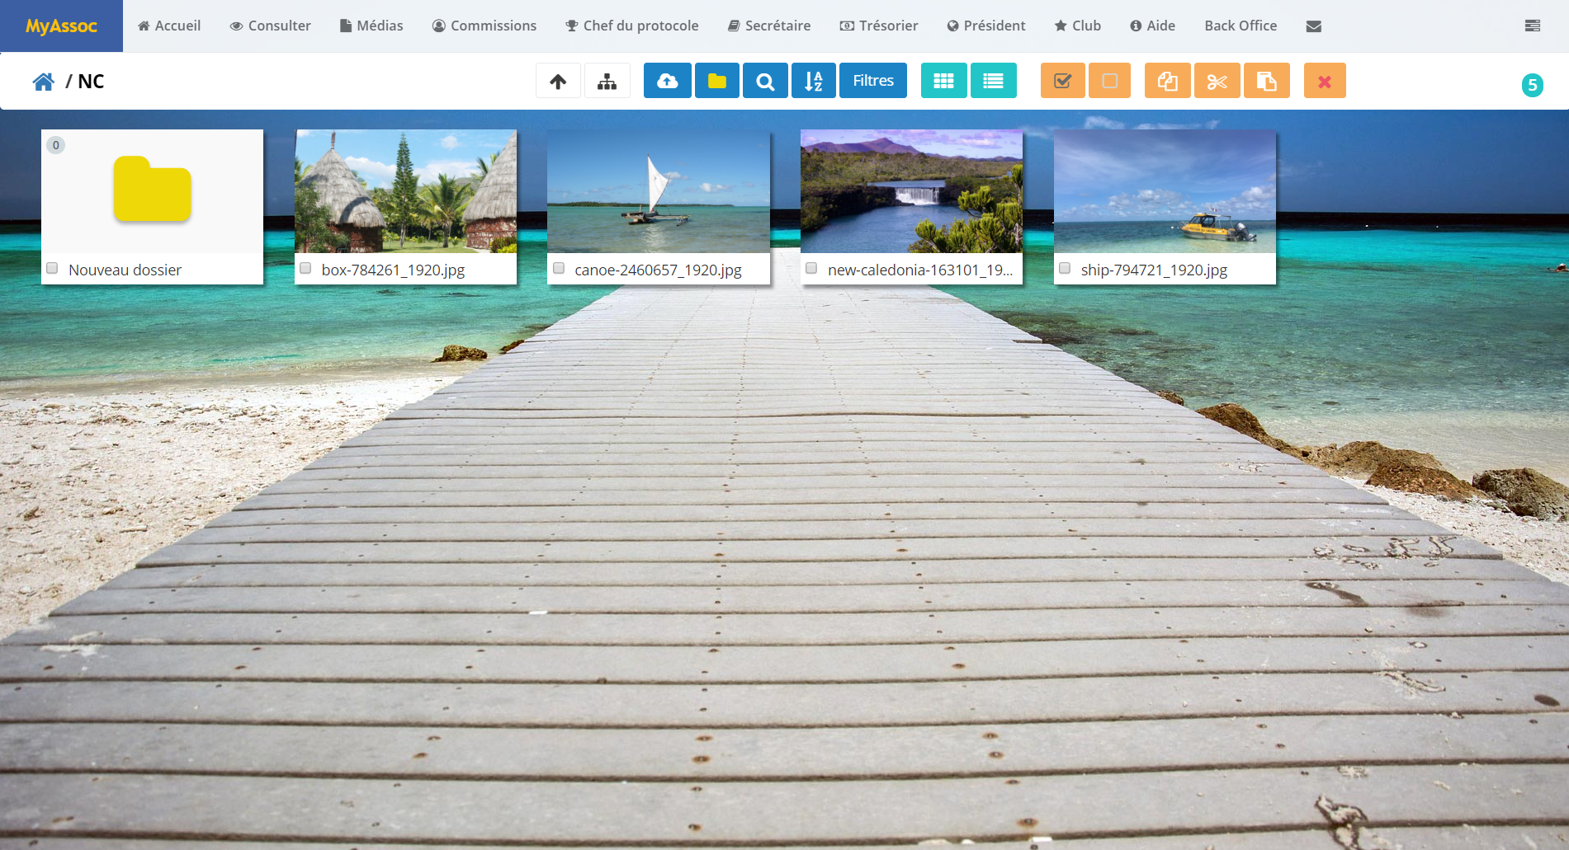Click file name ship-794721_1920.jpg

[x=1154, y=270]
